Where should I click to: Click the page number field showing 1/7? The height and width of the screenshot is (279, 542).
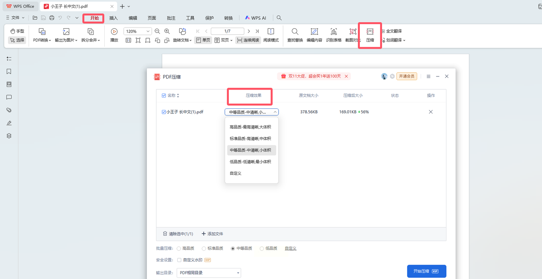[x=227, y=31]
